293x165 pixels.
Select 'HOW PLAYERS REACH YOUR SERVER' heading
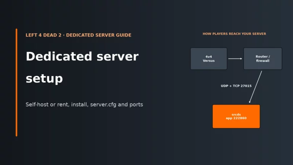pos(234,34)
